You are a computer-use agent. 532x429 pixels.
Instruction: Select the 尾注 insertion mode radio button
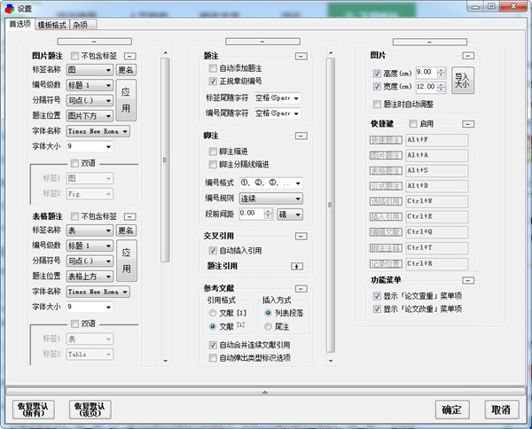(269, 327)
